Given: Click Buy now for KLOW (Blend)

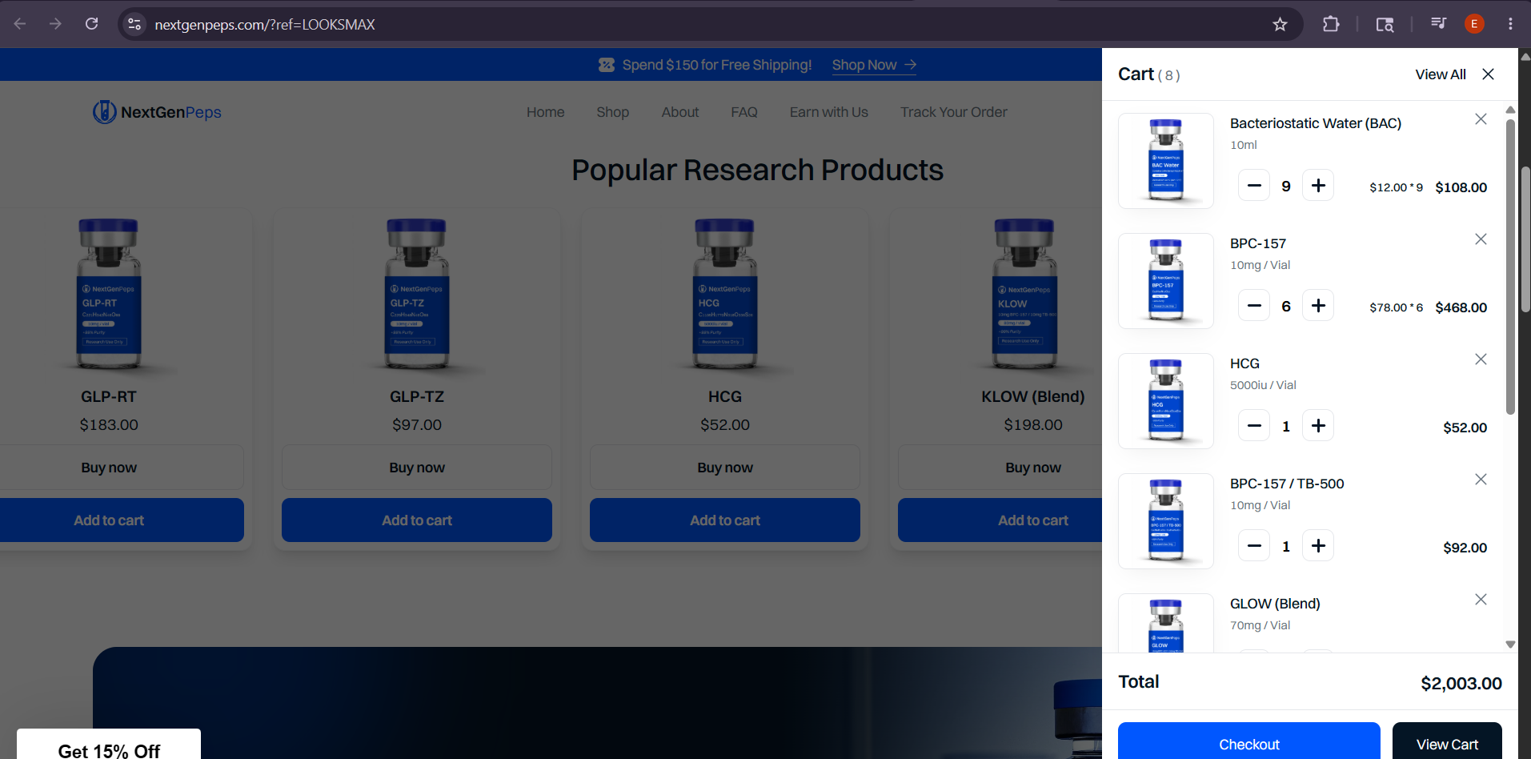Looking at the screenshot, I should click(1000, 468).
